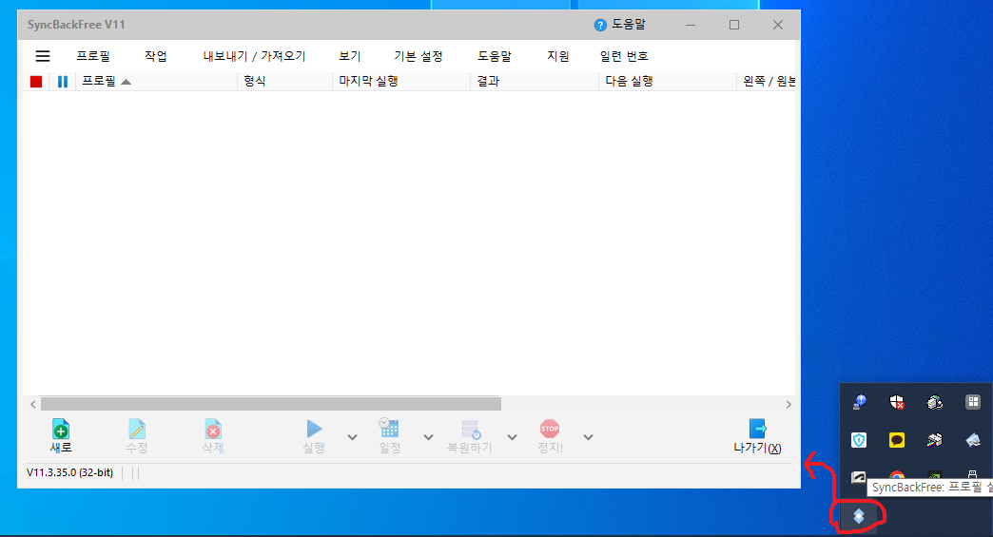Minimize the SyncBackFree window
993x537 pixels.
coord(691,25)
